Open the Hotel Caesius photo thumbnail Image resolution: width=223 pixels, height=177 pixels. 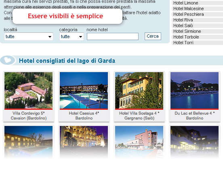click(84, 90)
